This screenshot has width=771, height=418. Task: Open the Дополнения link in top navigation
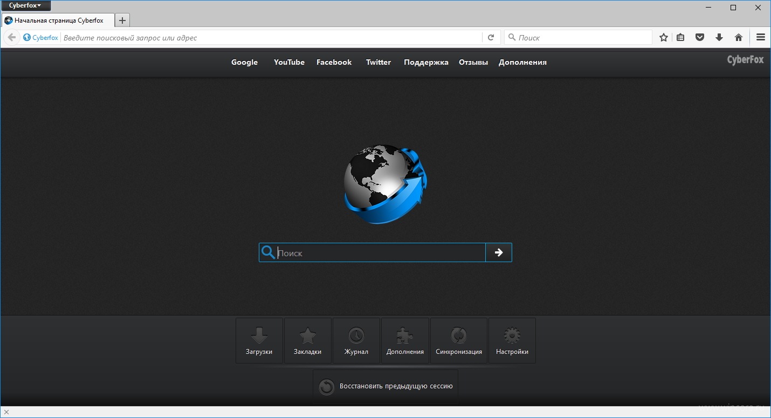coord(522,63)
